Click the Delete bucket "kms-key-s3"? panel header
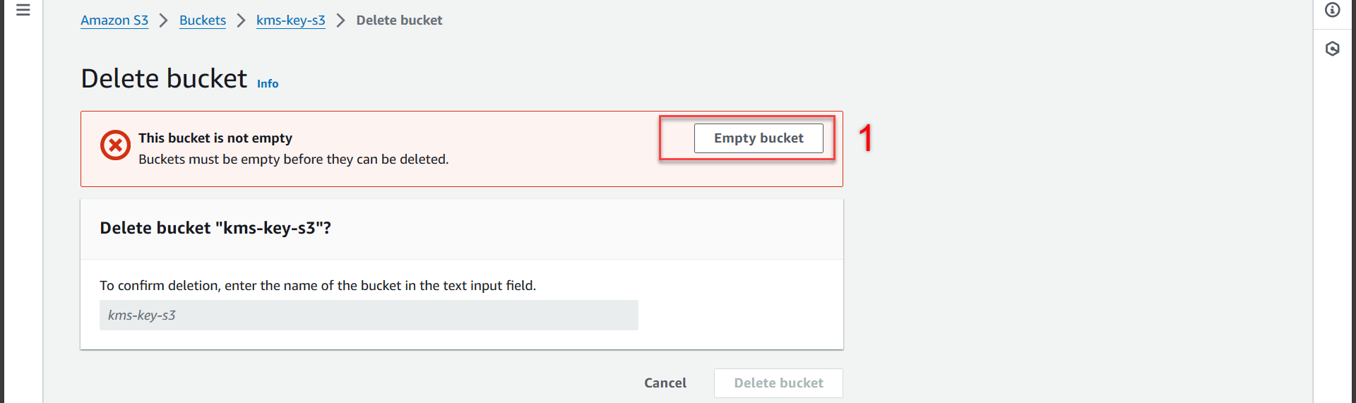1356x403 pixels. pos(462,229)
